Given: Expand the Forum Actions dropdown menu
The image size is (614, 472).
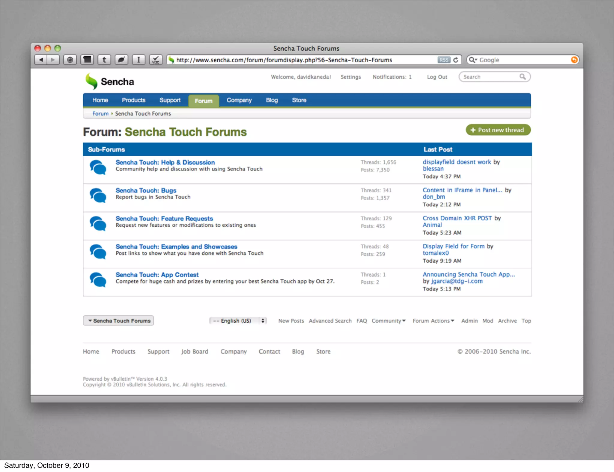Looking at the screenshot, I should (x=434, y=321).
